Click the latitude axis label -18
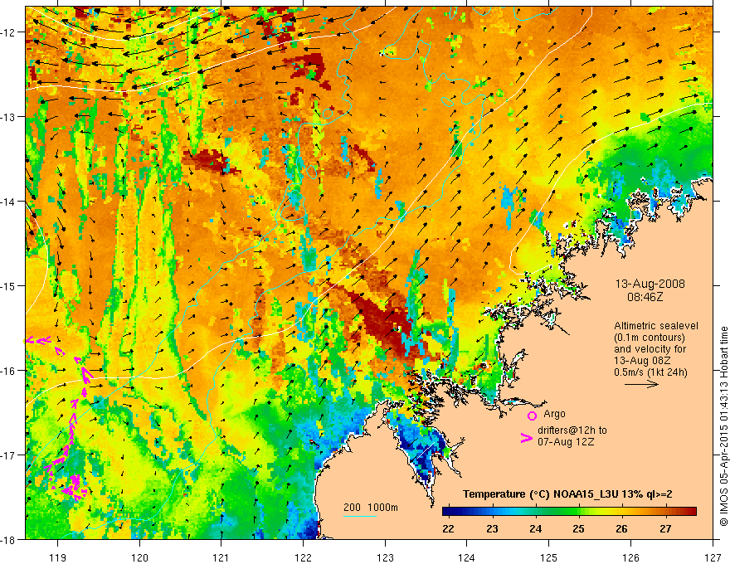This screenshot has height=564, width=730. pos(9,539)
